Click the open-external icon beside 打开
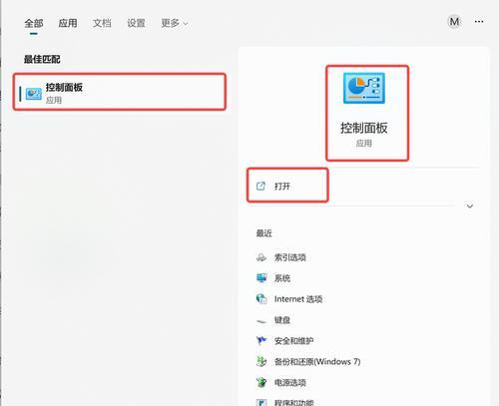Viewport: 499px width, 406px height. (260, 186)
